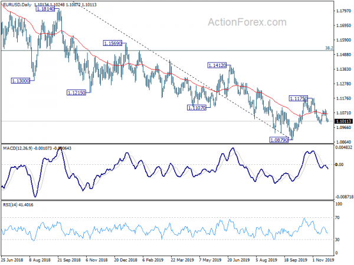Click the 1.11750 price label
Image resolution: width=354 pixels, height=265 pixels.
click(x=299, y=98)
